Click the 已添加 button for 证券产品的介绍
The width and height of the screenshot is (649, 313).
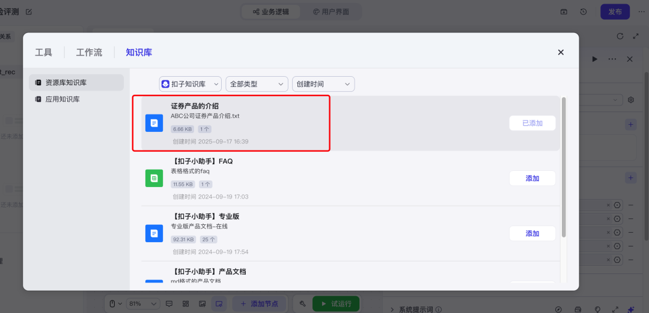click(532, 123)
